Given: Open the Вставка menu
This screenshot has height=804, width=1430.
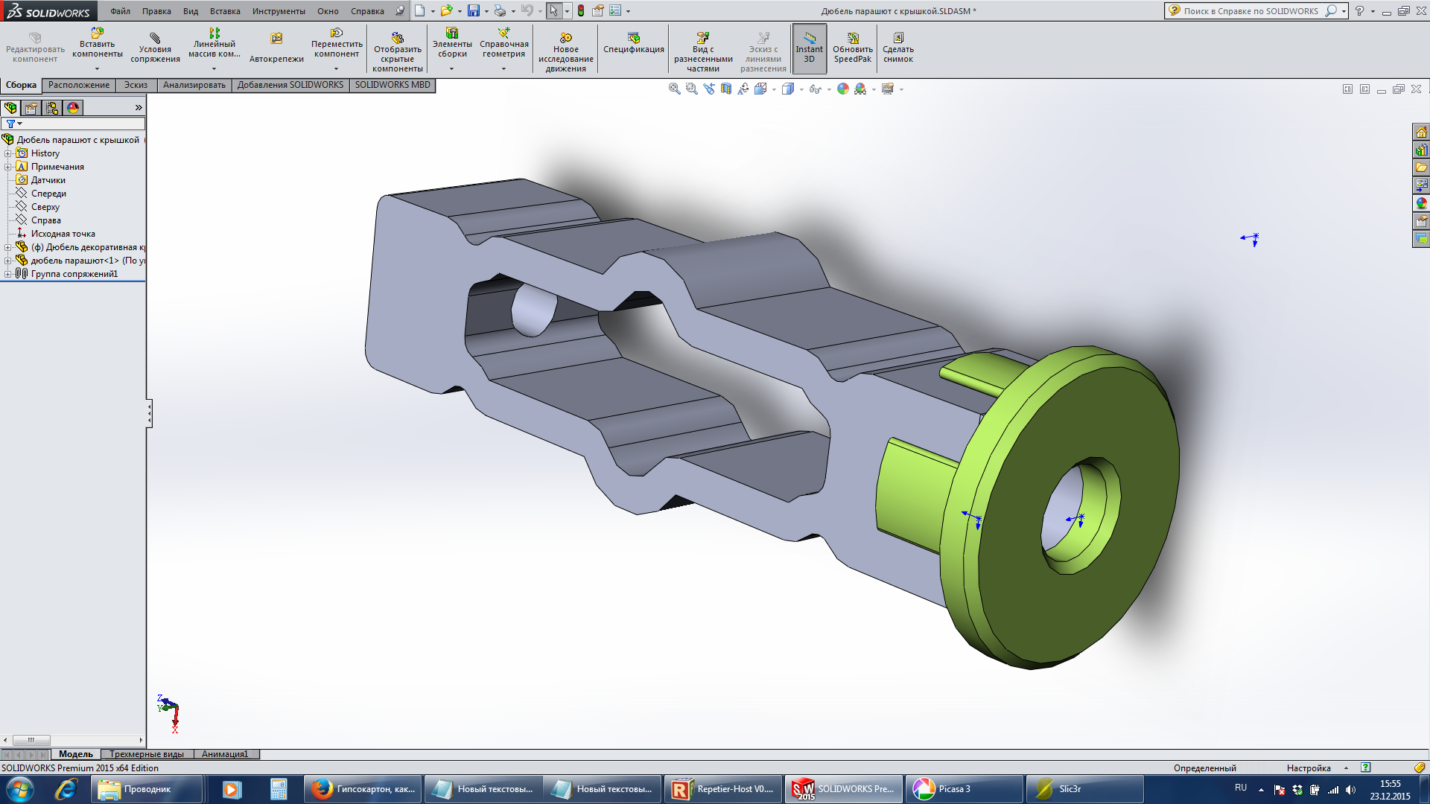Looking at the screenshot, I should (225, 11).
